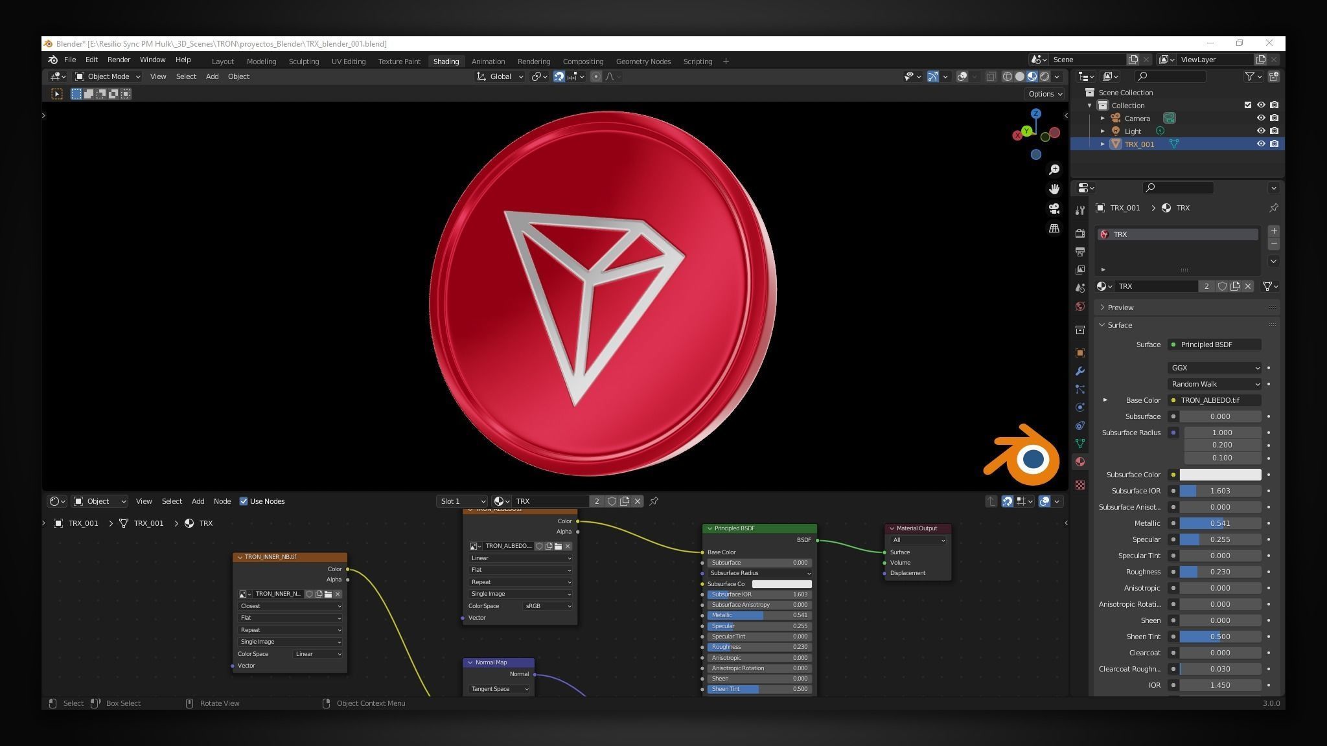The width and height of the screenshot is (1327, 746).
Task: Adjust Roughness 0.230 slider in properties
Action: (1220, 572)
